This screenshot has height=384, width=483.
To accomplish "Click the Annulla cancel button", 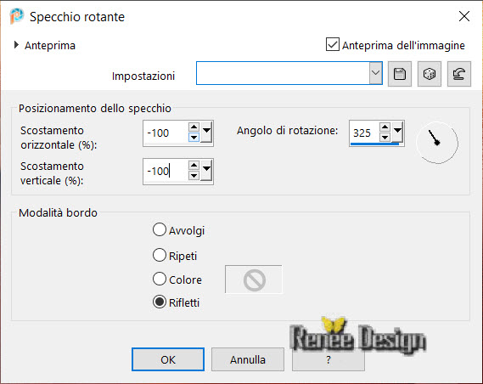I will [248, 359].
